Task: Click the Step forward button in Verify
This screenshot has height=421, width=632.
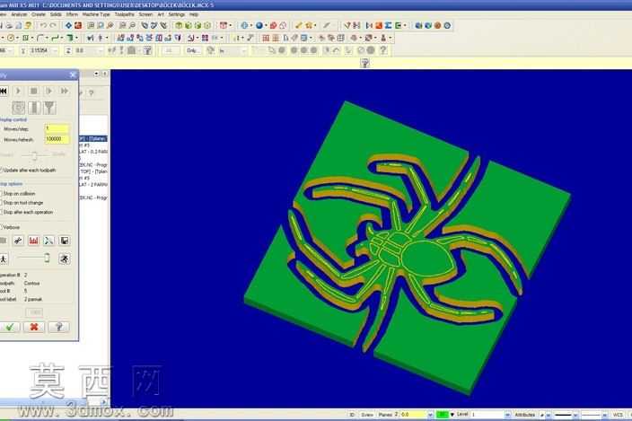Action: 48,91
